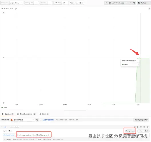Click the Collection Num panel title
This screenshot has height=142, width=151.
(7, 9)
